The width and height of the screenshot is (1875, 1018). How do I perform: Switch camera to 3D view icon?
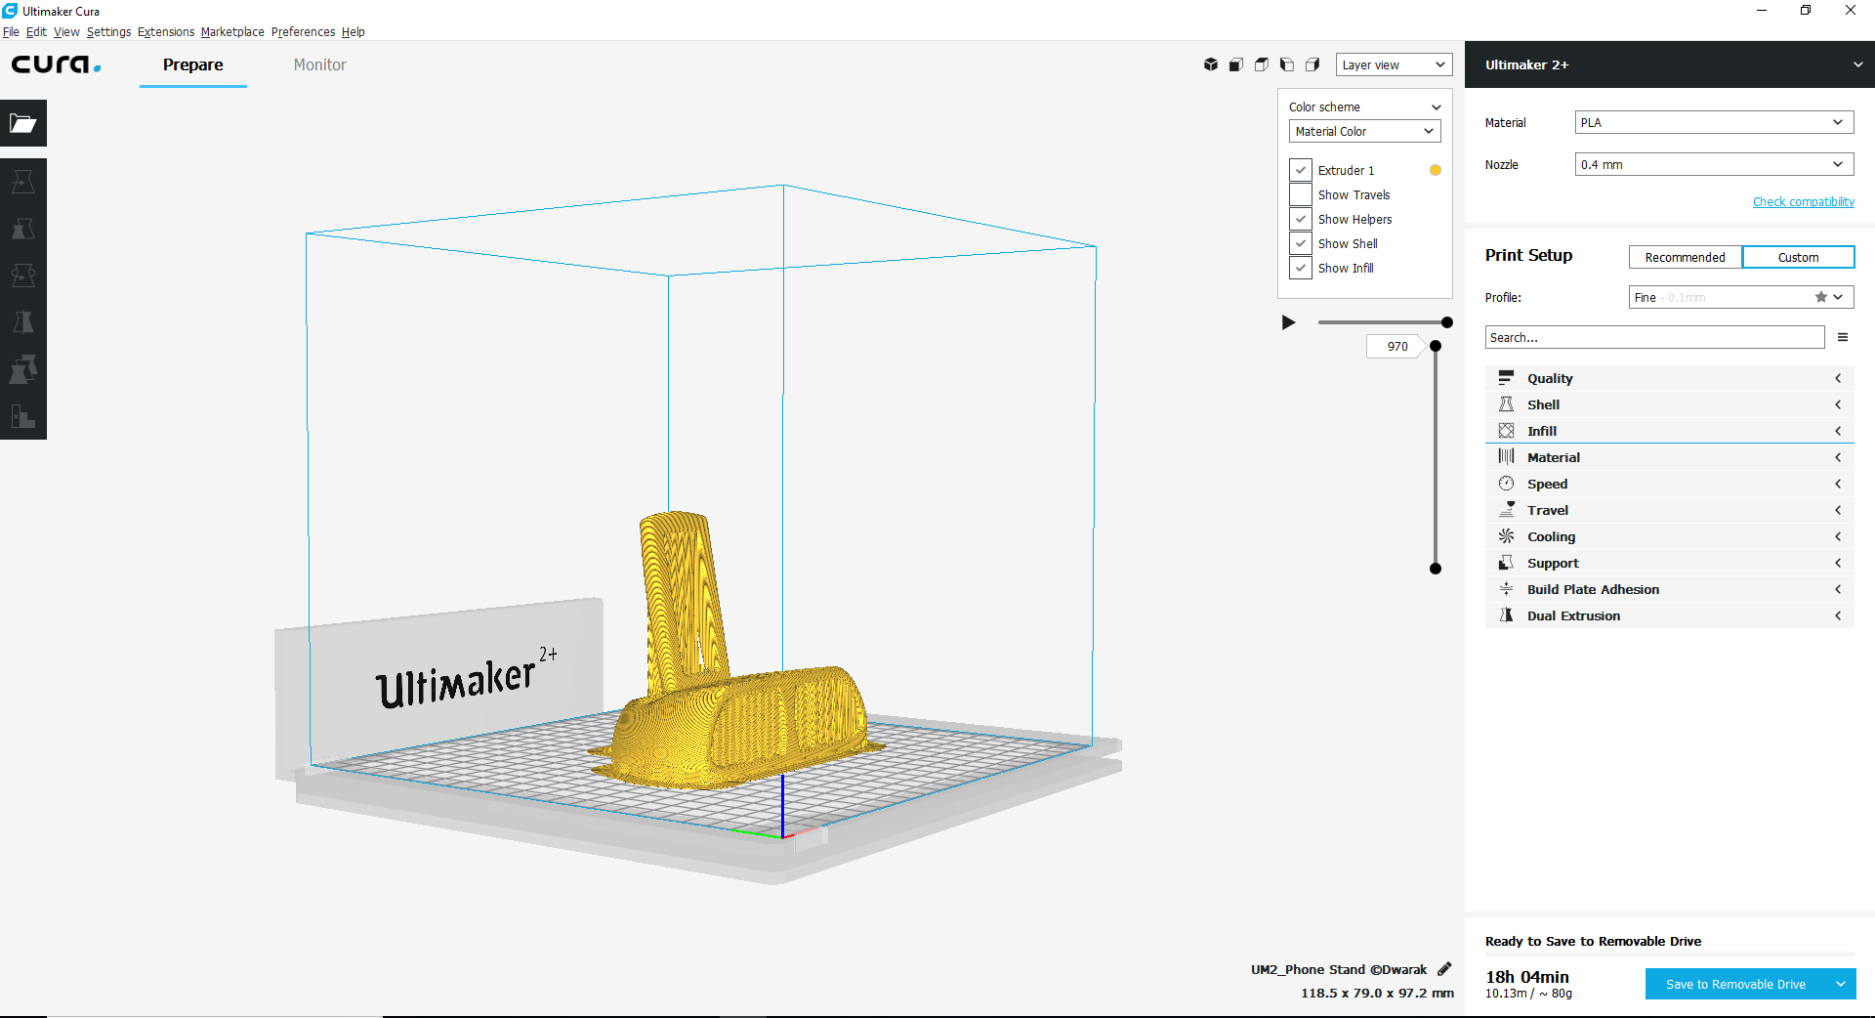click(1211, 64)
